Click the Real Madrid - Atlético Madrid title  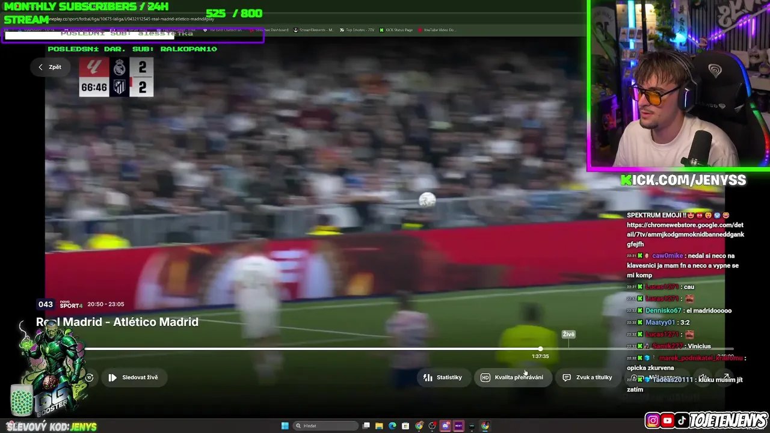click(x=117, y=322)
